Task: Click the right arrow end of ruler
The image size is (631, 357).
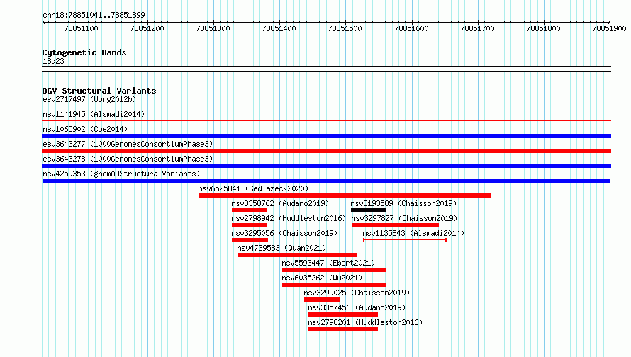Action: (x=609, y=22)
